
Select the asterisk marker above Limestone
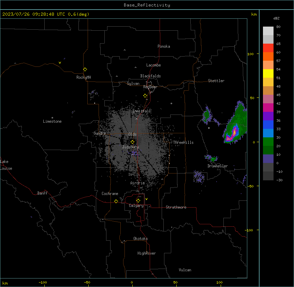tap(52, 118)
